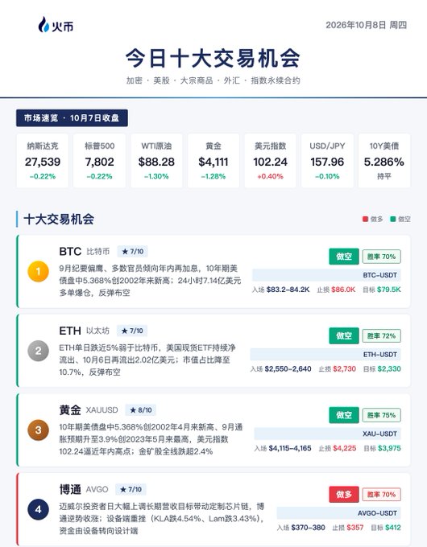This screenshot has height=547, width=427.
Task: Open the XAU-USDT pair bar
Action: 327,434
